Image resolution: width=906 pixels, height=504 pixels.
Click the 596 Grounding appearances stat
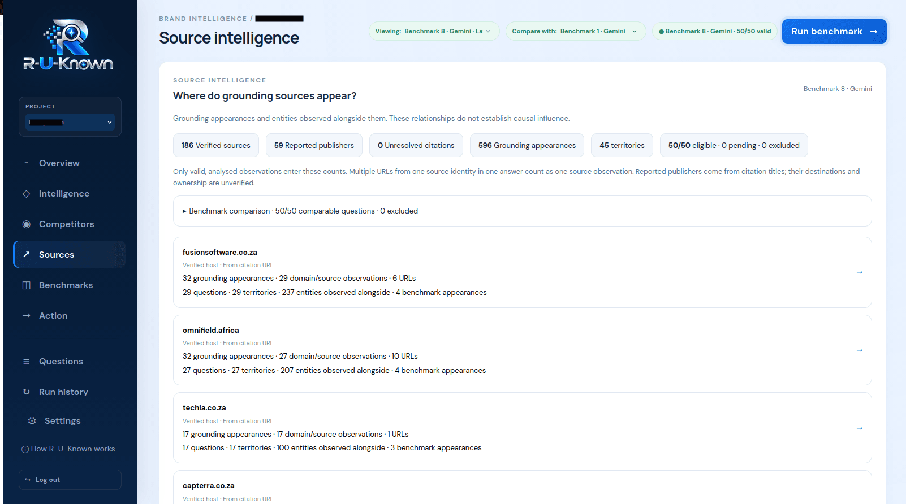coord(527,145)
